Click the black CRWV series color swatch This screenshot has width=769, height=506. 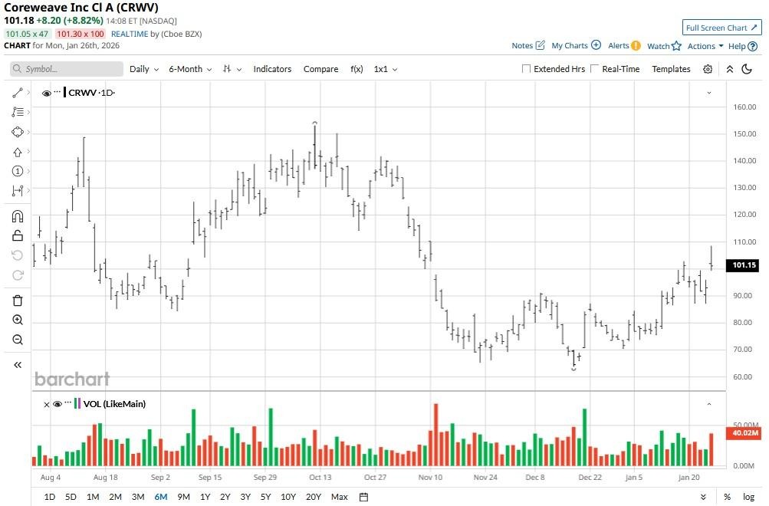64,92
